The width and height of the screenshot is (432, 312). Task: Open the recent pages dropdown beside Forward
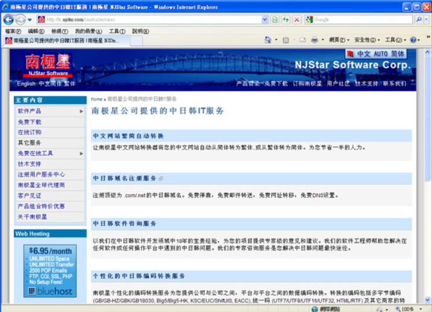click(x=29, y=20)
